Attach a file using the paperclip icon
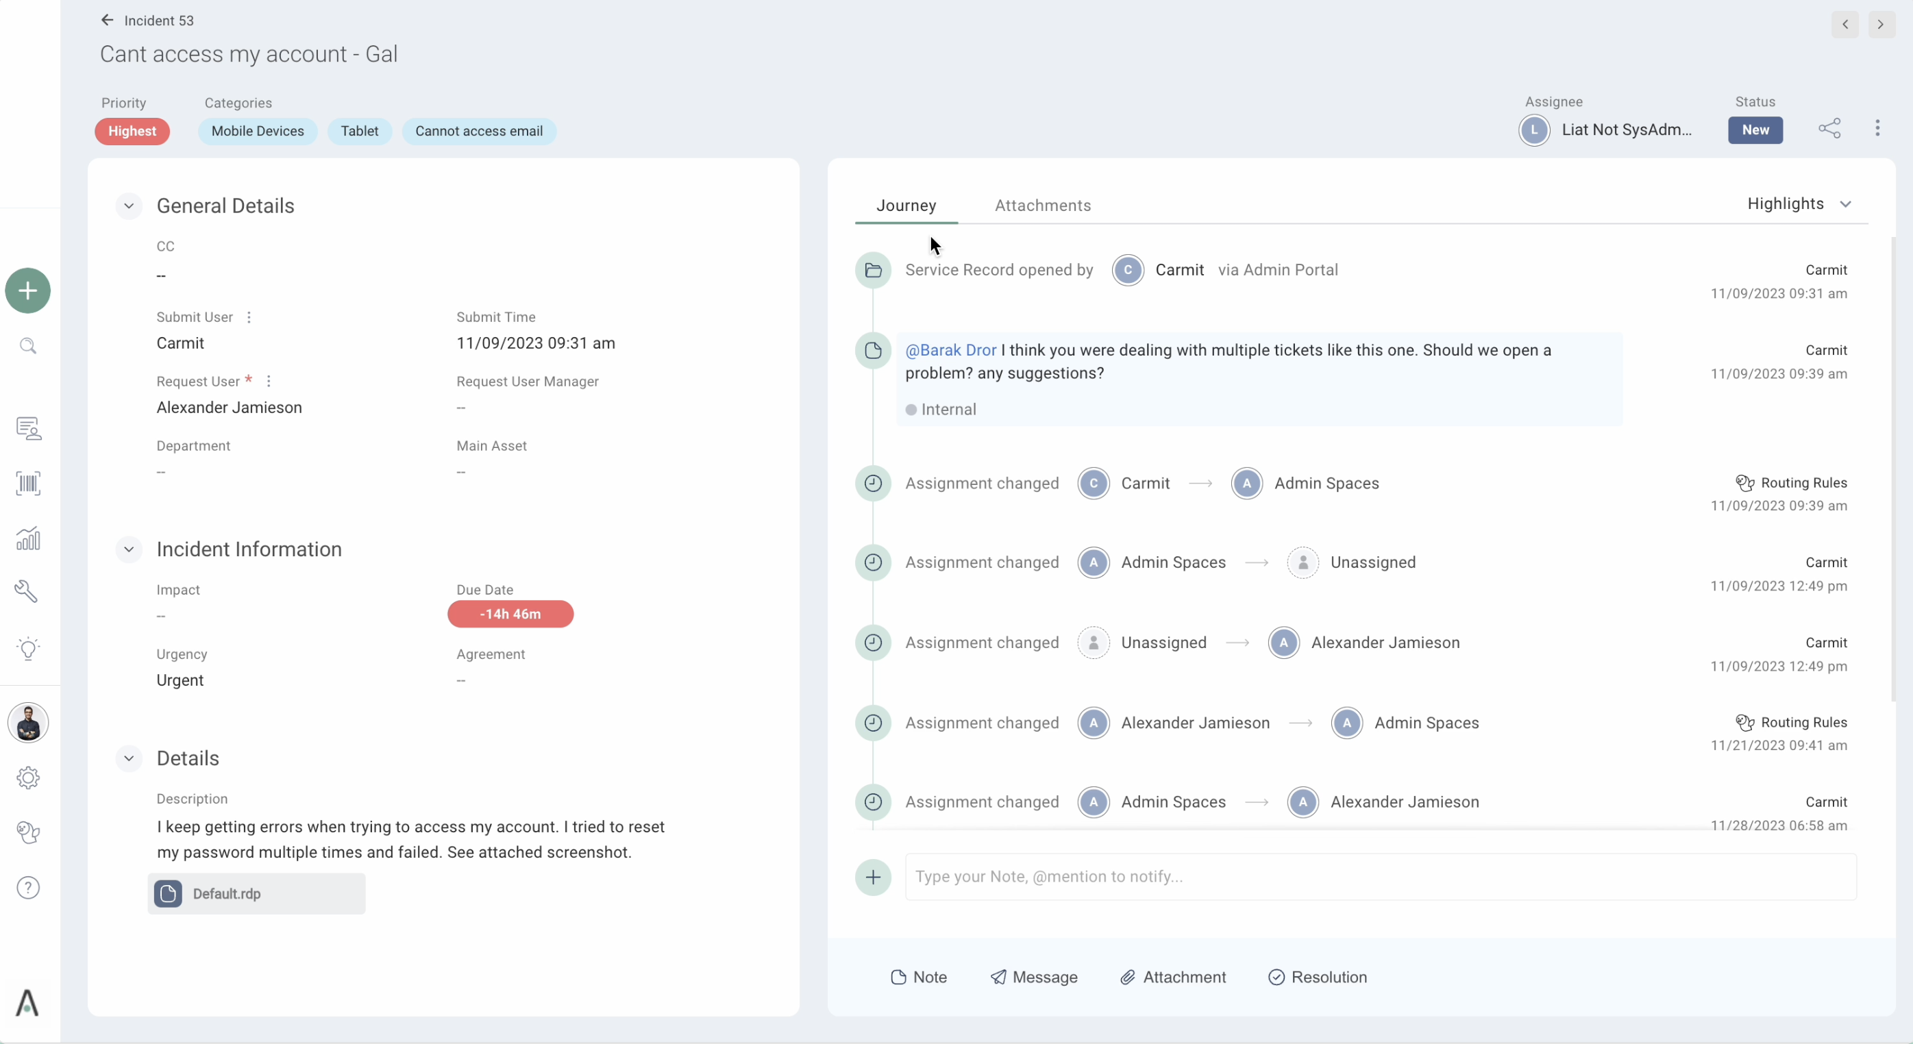1913x1044 pixels. click(1128, 977)
